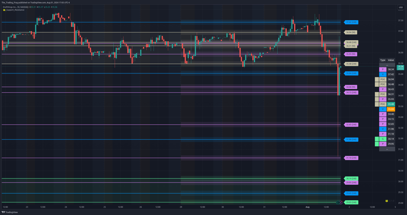407x215 pixels.
Task: Select the 37.42 (240) blue level label
Action: pos(351,22)
